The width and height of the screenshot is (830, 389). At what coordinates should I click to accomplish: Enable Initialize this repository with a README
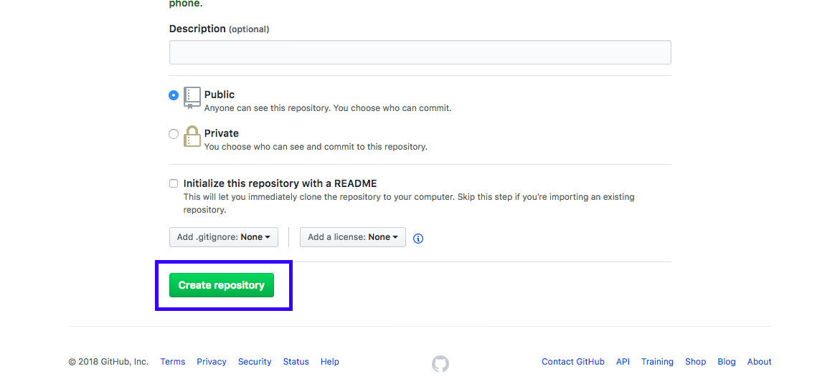pyautogui.click(x=174, y=183)
